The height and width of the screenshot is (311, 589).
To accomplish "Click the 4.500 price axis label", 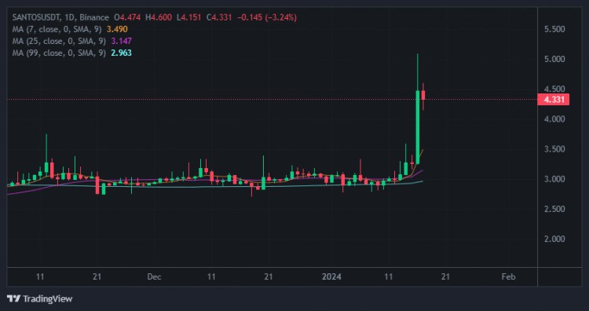I will [554, 90].
